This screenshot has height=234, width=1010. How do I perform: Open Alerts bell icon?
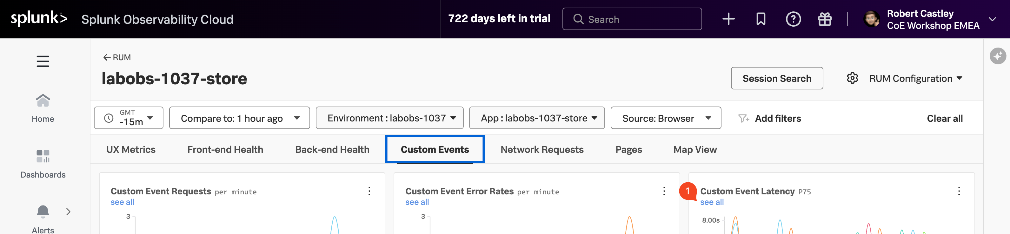point(43,212)
